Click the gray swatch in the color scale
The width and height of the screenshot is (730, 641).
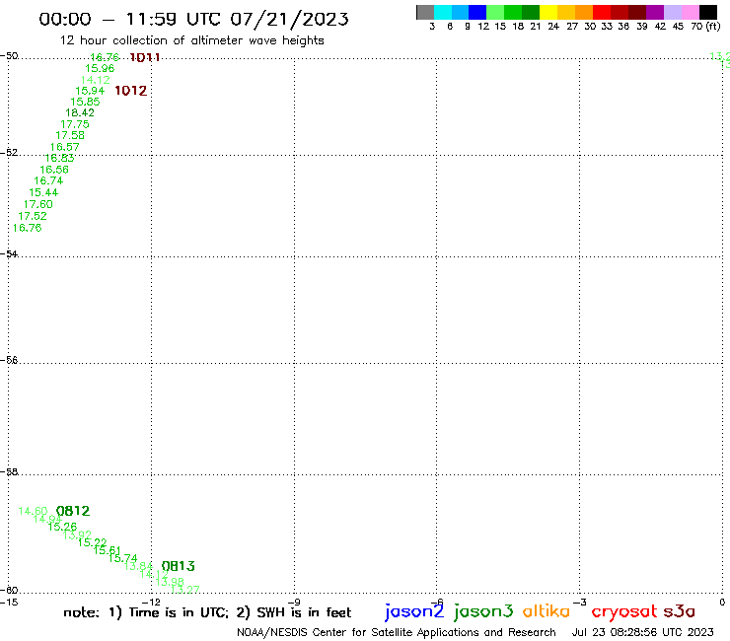pos(425,12)
